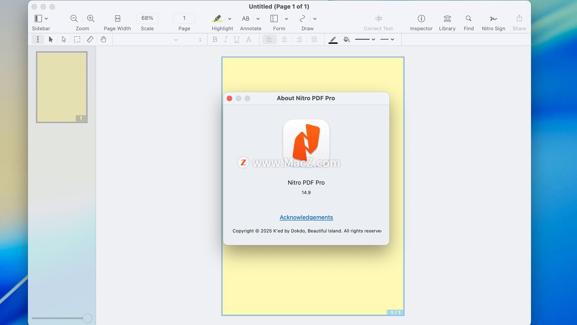The height and width of the screenshot is (325, 577).
Task: Pick the fill bucket color
Action: coord(347,39)
